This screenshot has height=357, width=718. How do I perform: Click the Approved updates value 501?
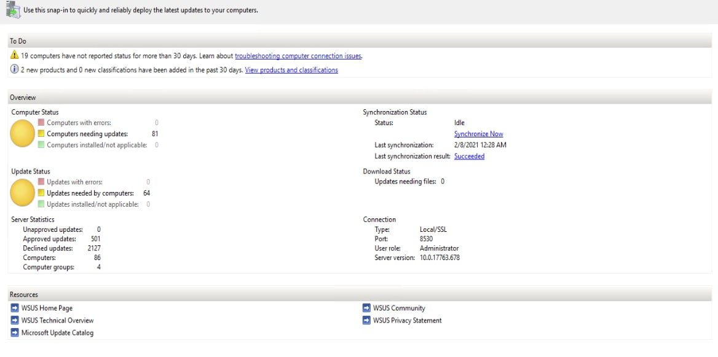[95, 239]
